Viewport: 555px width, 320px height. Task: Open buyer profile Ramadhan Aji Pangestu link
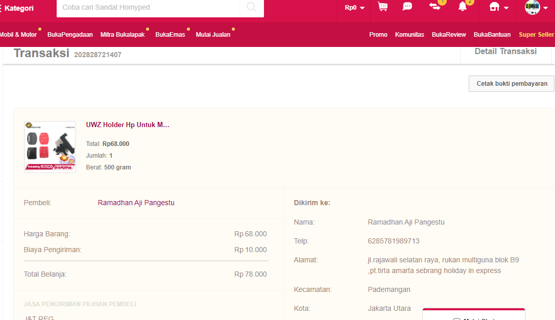[x=136, y=203]
